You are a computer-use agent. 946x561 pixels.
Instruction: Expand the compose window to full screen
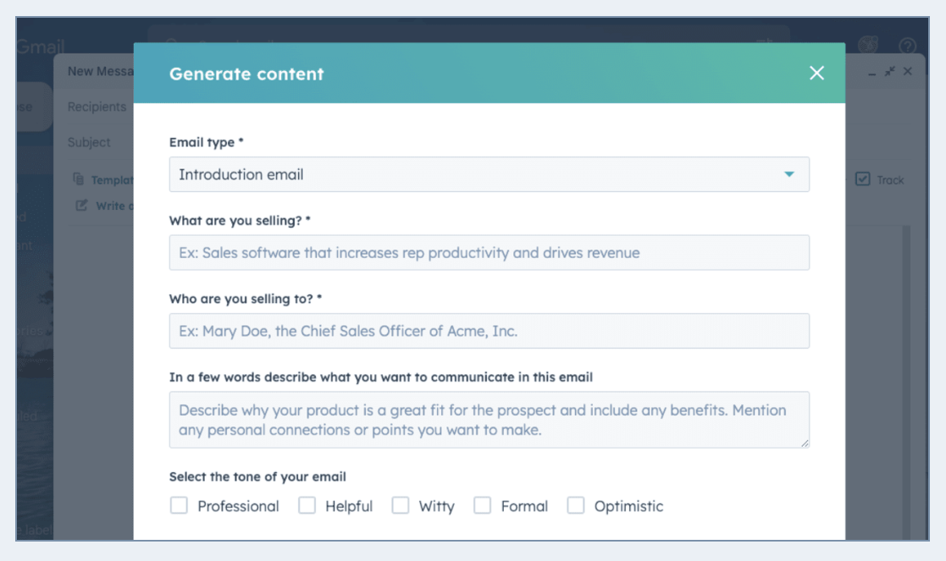889,72
